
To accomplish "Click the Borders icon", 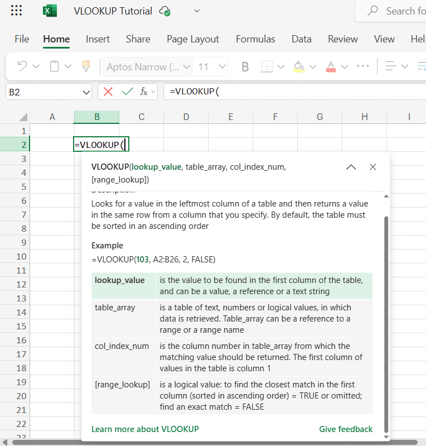I will 267,66.
